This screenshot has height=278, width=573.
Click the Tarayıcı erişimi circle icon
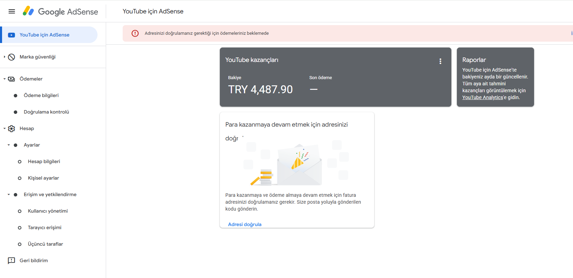pos(20,228)
